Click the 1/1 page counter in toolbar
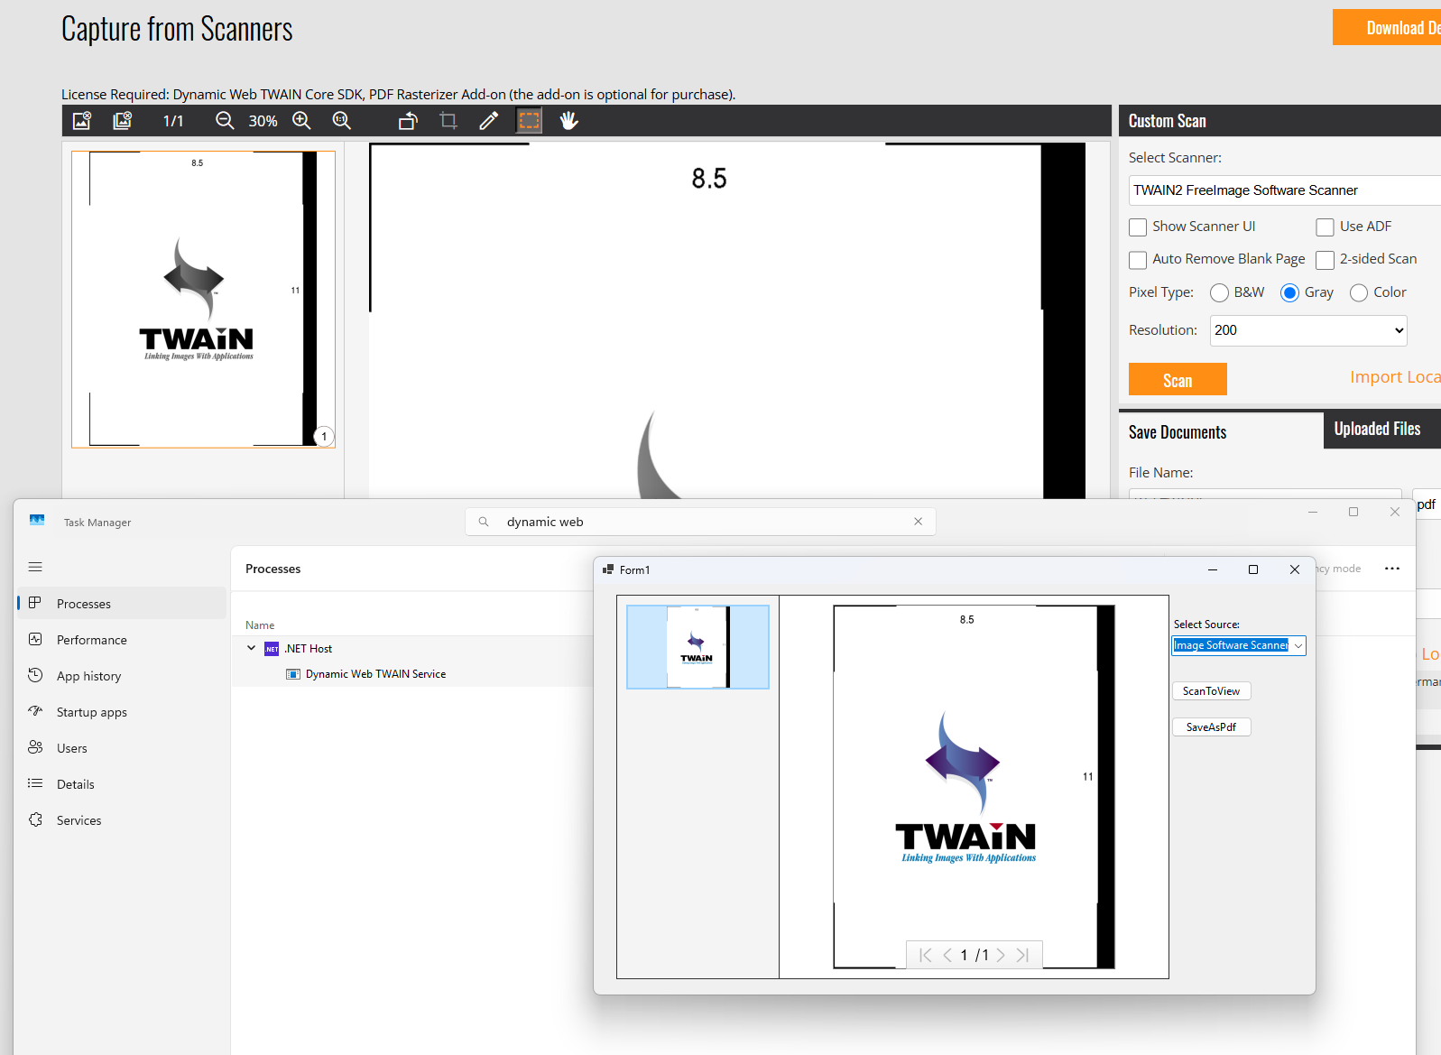The height and width of the screenshot is (1055, 1441). point(173,121)
